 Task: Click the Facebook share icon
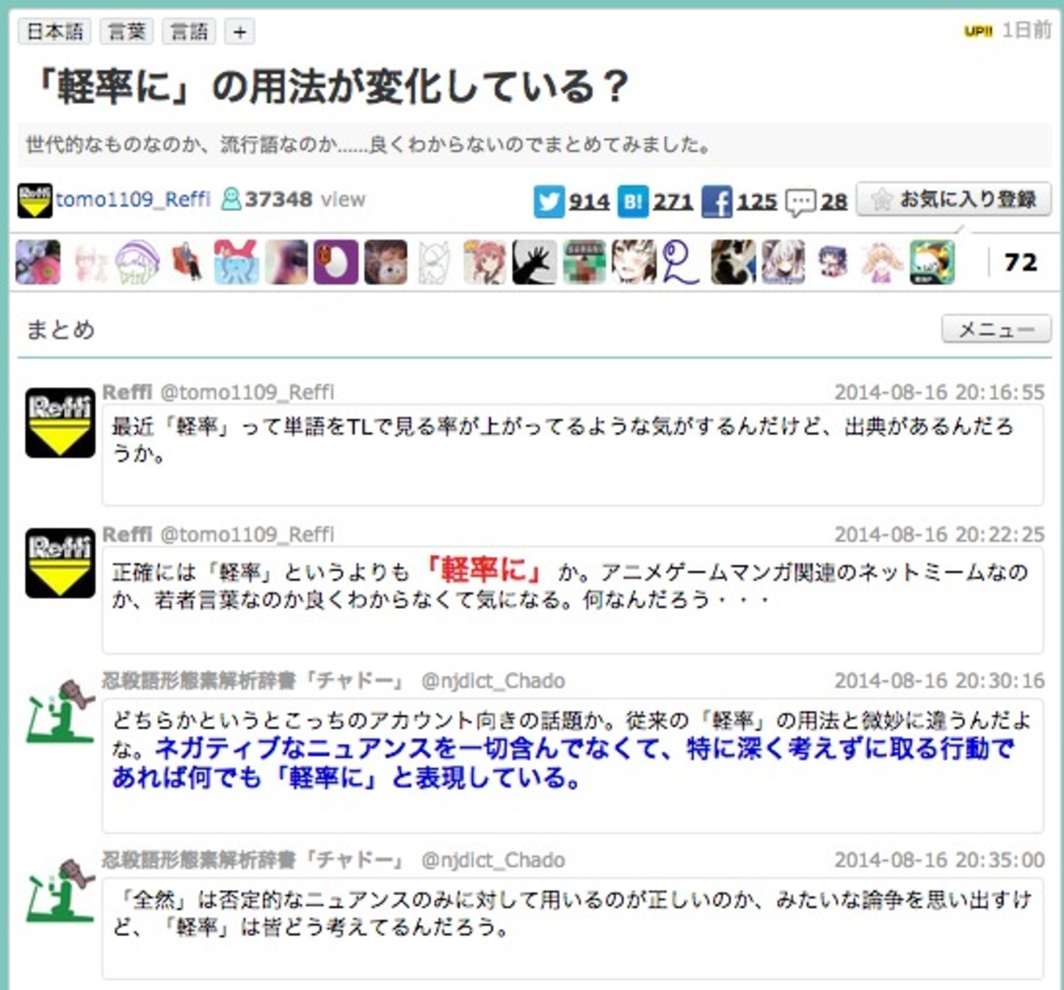tap(716, 201)
